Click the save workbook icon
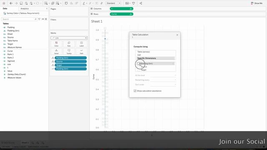 pyautogui.click(x=21, y=3)
